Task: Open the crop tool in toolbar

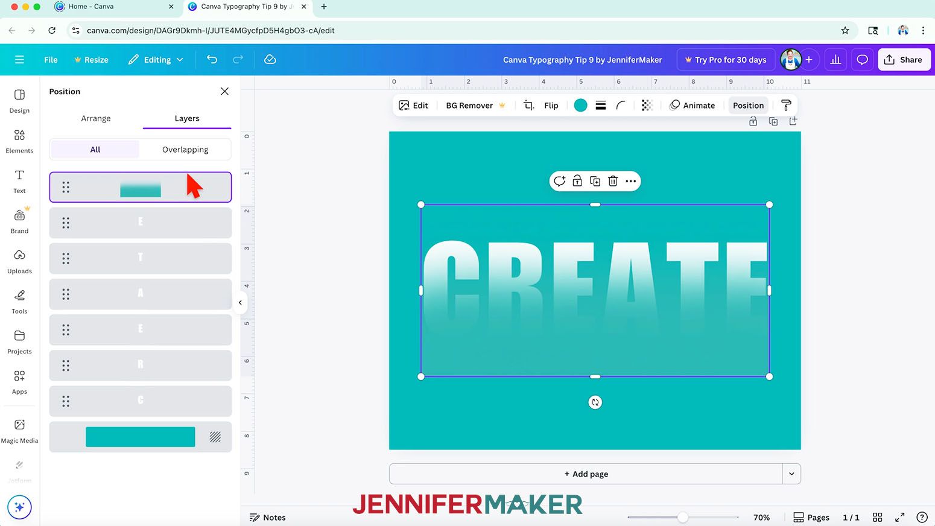Action: pyautogui.click(x=528, y=105)
